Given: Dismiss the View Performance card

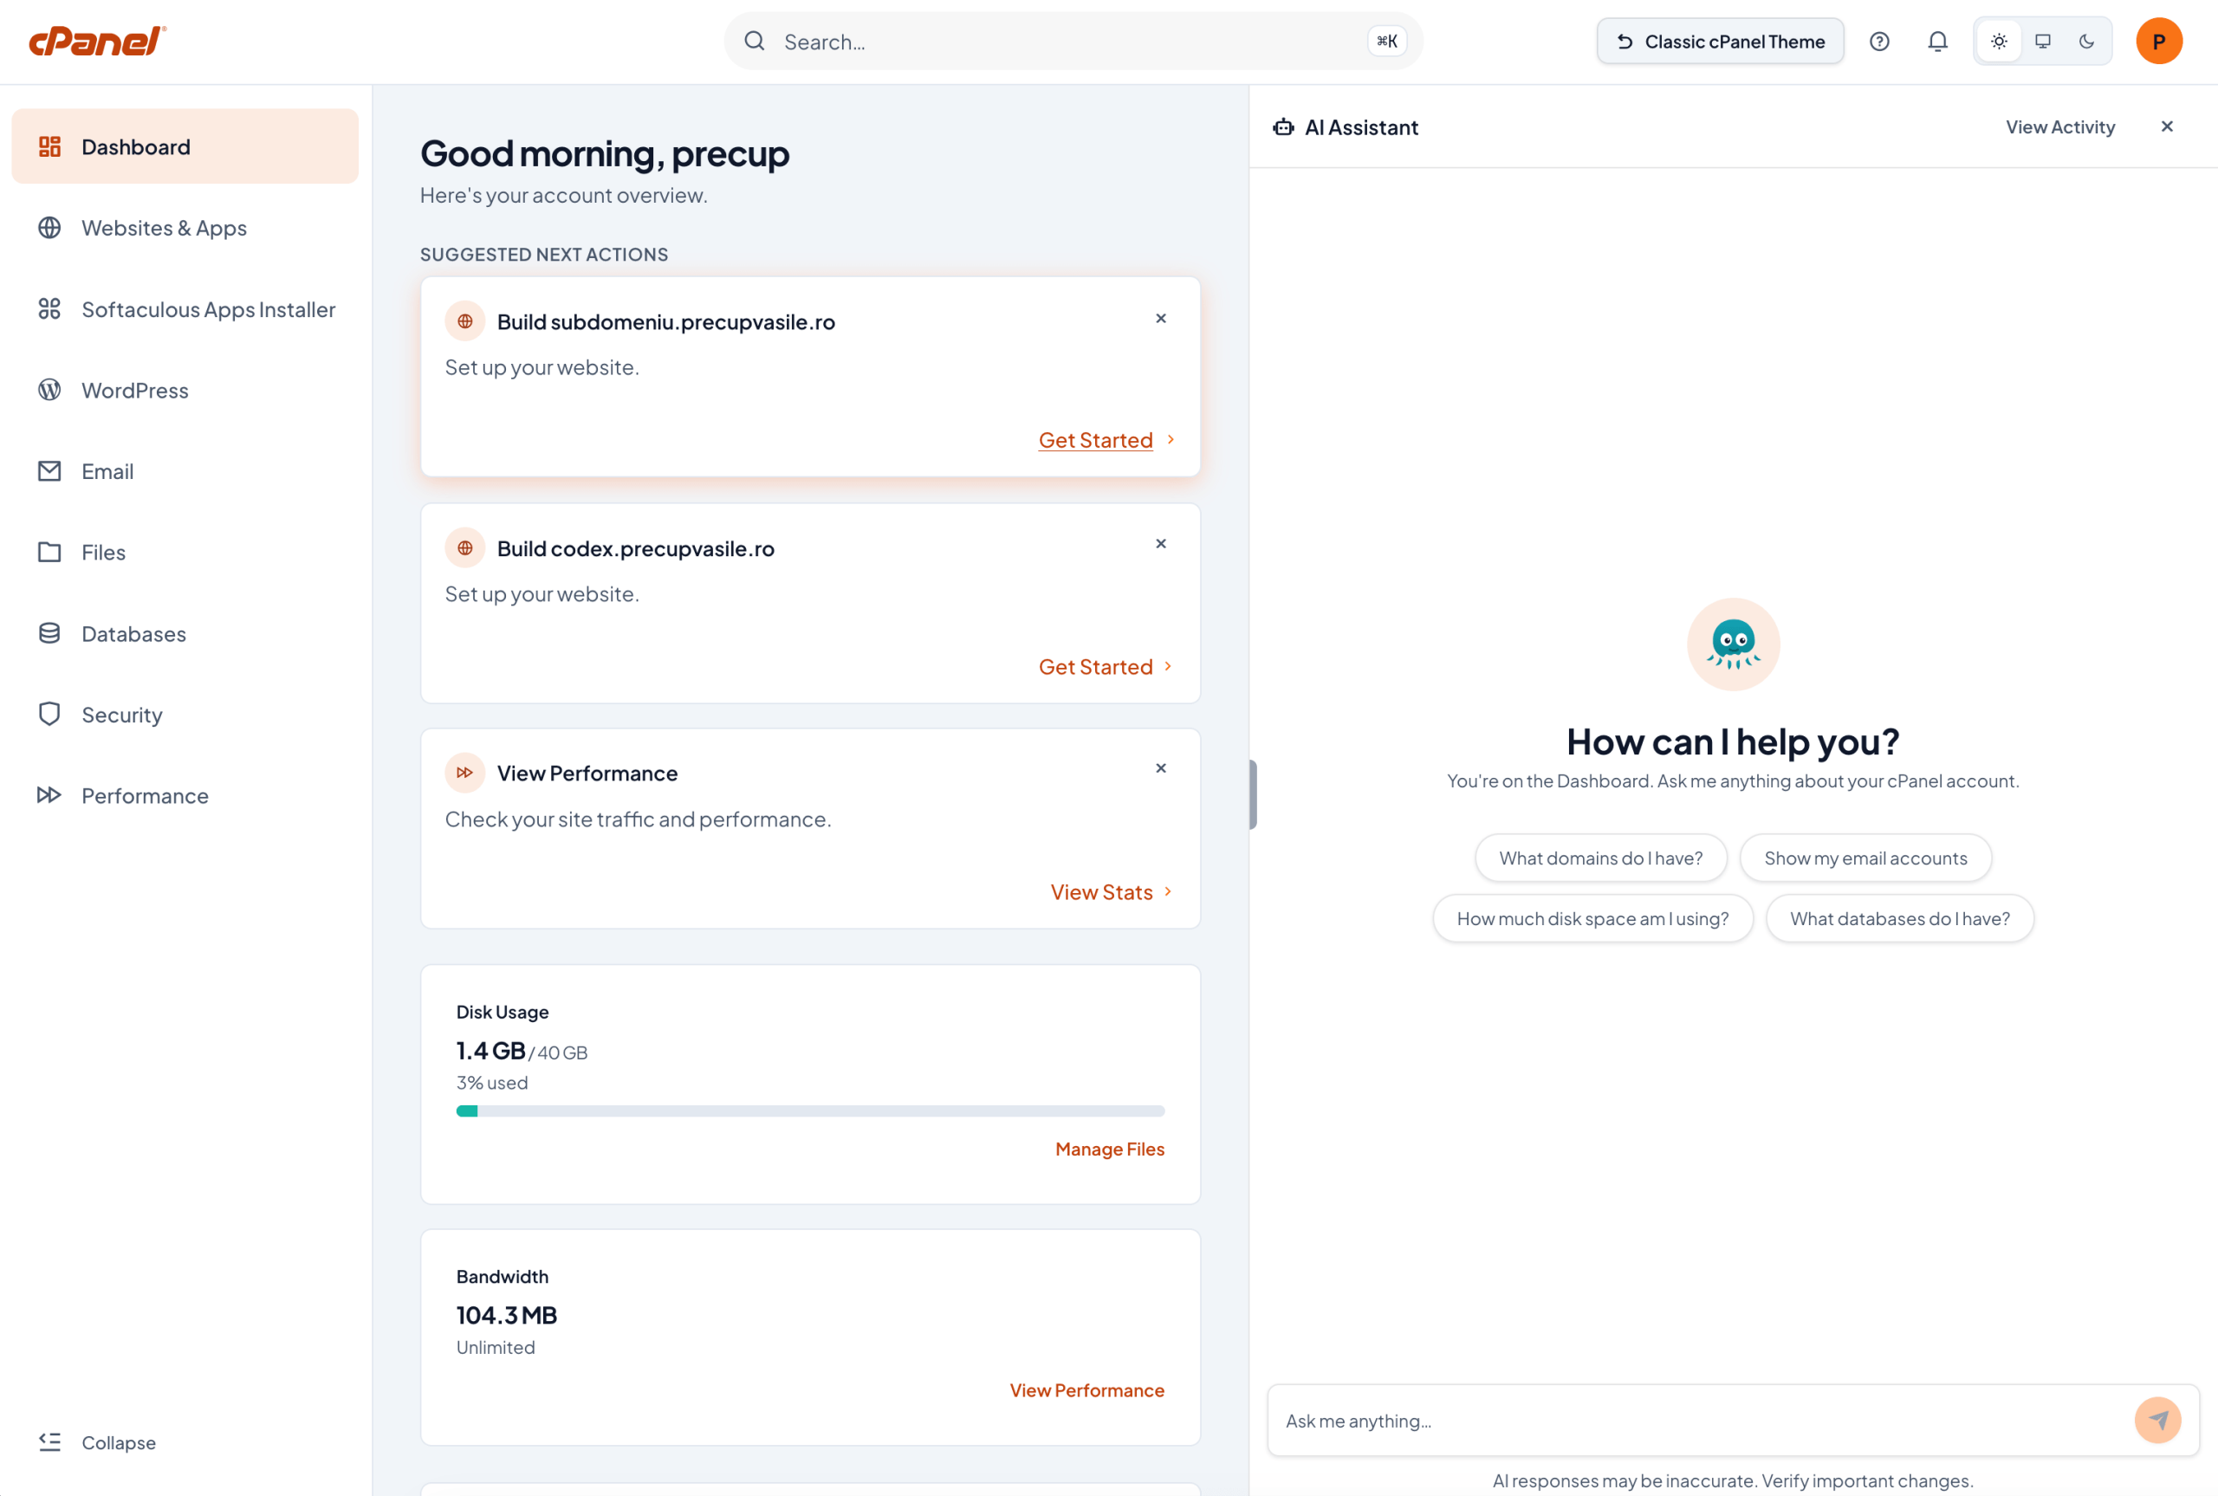Looking at the screenshot, I should [1161, 769].
